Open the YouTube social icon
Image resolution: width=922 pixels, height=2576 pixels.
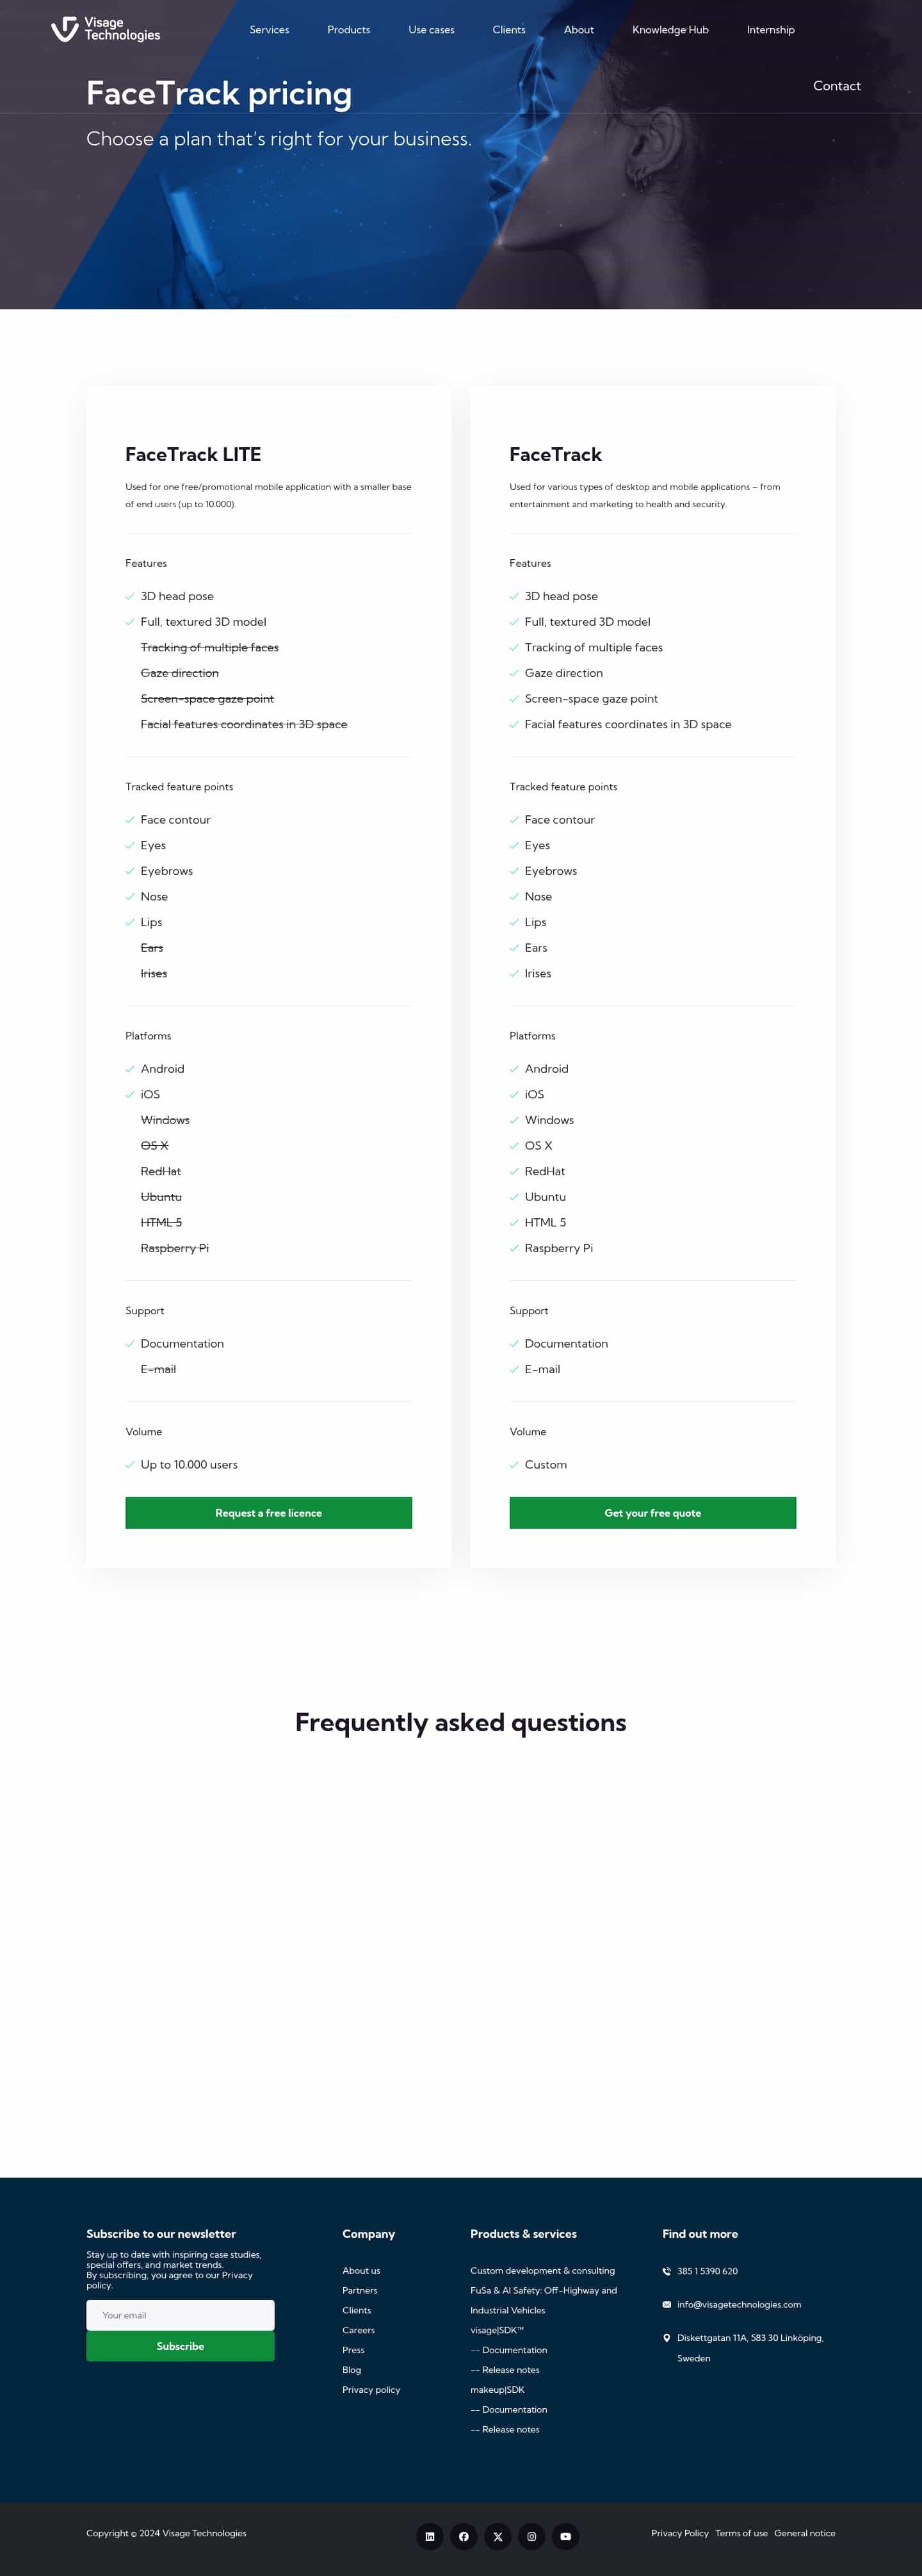(566, 2536)
